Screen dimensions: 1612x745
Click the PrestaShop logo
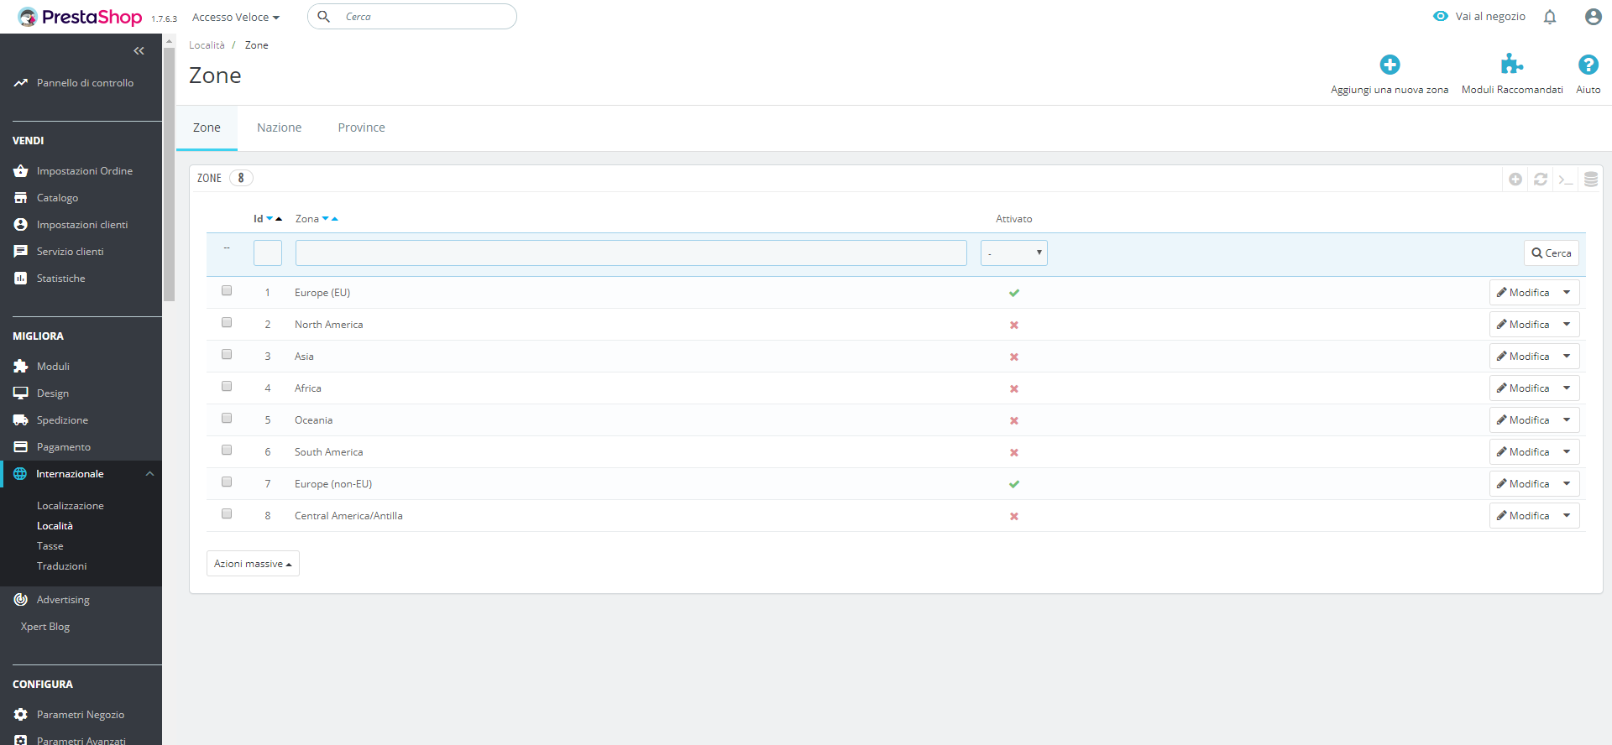[80, 17]
